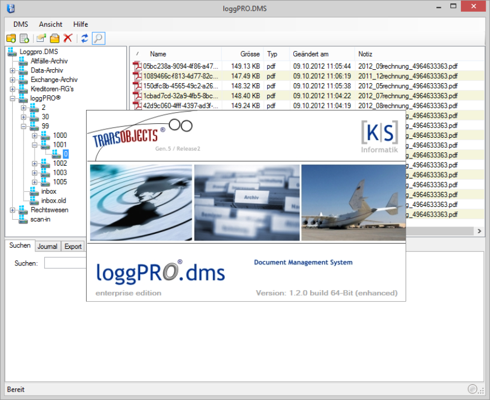Expand the Data-Archiv tree node
Image resolution: width=490 pixels, height=400 pixels.
point(12,70)
